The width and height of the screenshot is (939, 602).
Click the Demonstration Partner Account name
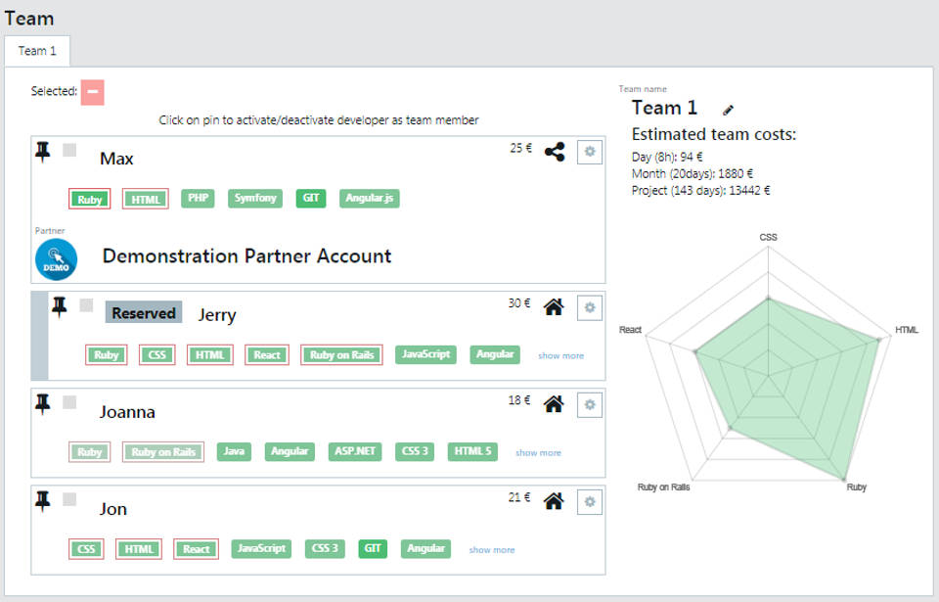coord(246,256)
